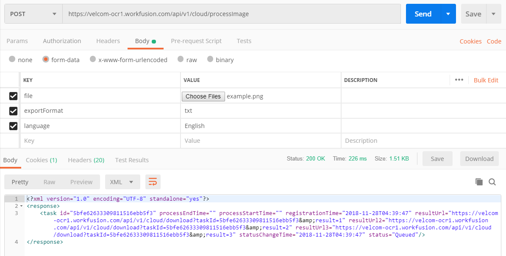Copy the response to clipboard icon
The width and height of the screenshot is (506, 256).
tap(479, 182)
